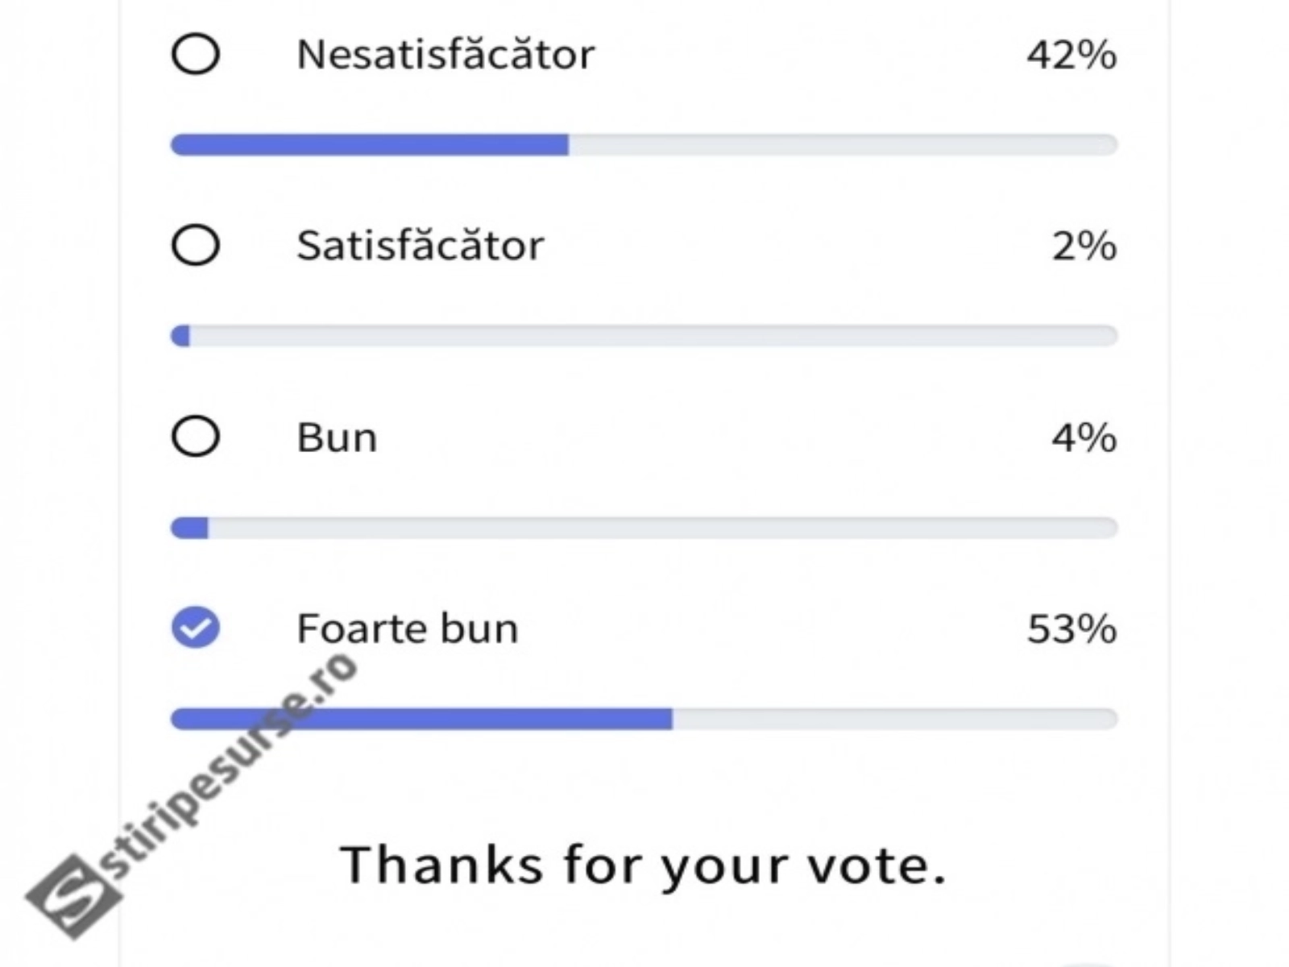Select the Satisfăcător radio button
1289x967 pixels.
(196, 245)
